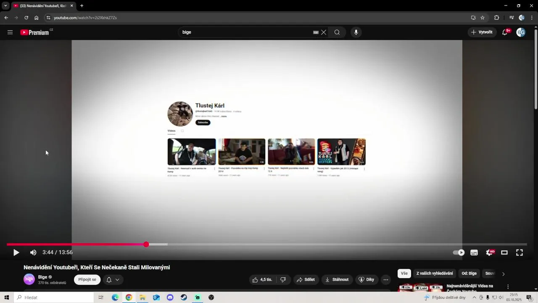Image resolution: width=538 pixels, height=303 pixels.
Task: Open Task View on taskbar
Action: click(x=101, y=298)
